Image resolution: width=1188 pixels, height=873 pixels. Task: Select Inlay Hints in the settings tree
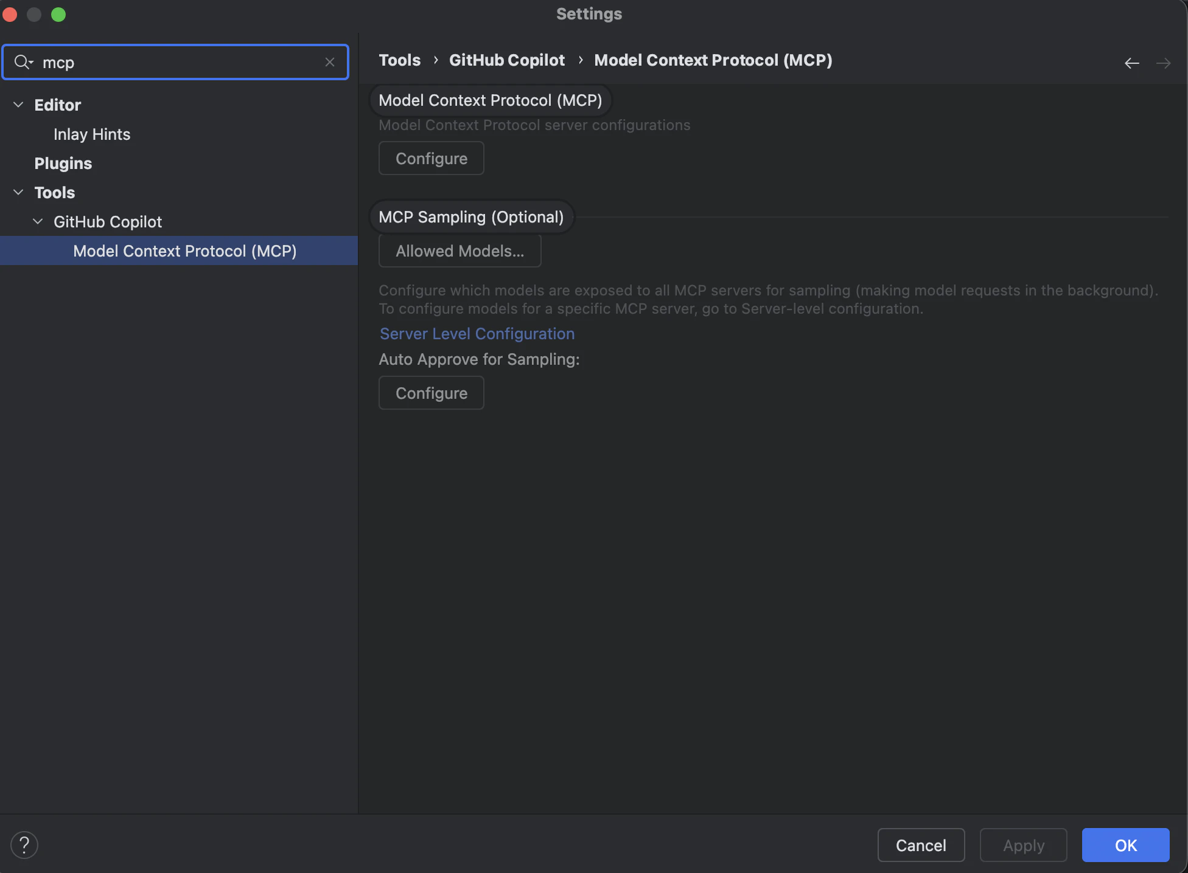pos(92,134)
